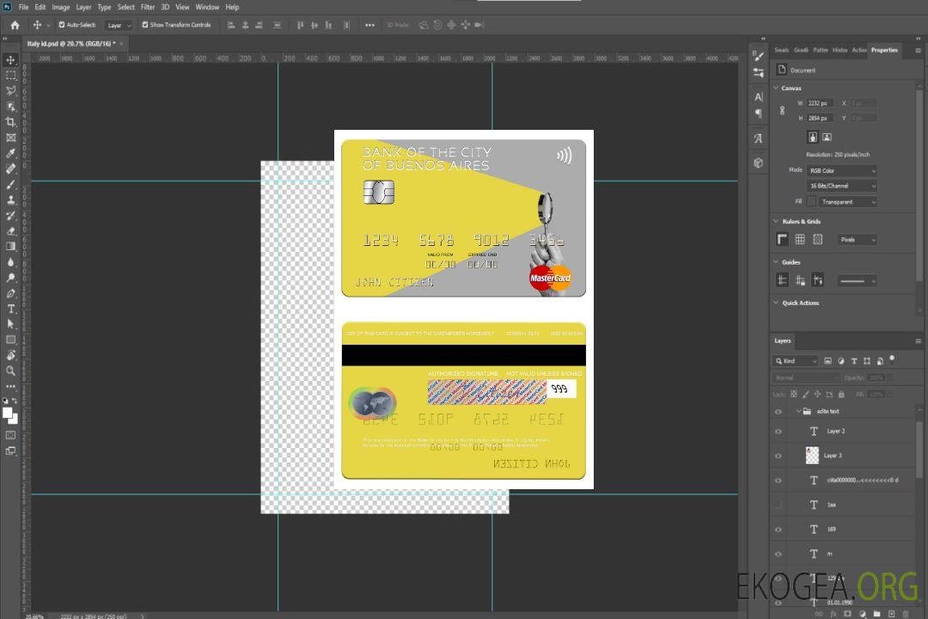Open the Transparent fill dropdown
The width and height of the screenshot is (928, 619).
[847, 202]
